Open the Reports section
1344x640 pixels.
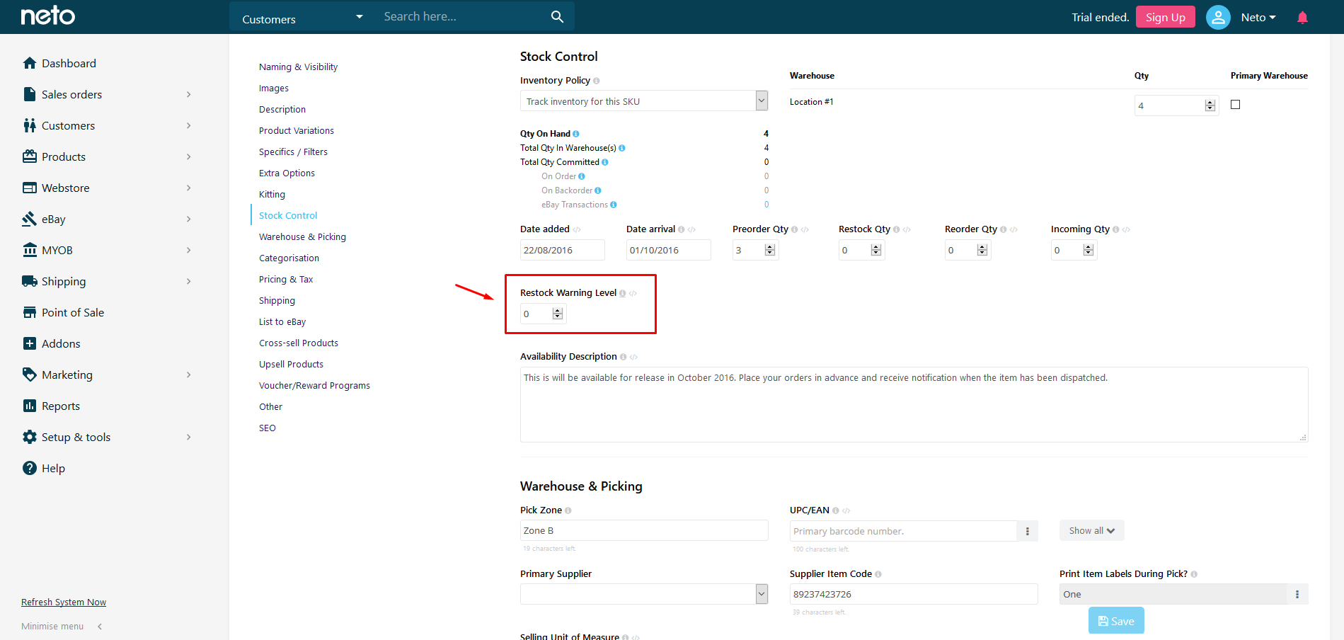59,405
